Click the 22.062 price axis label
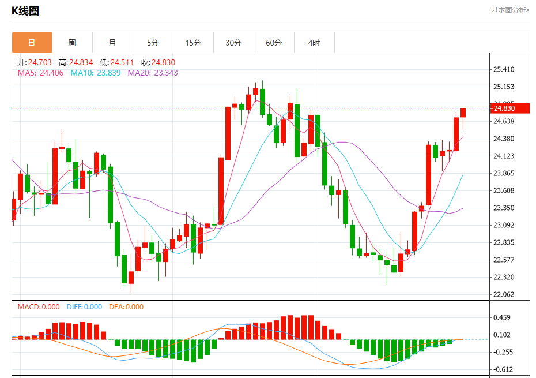Screen dimensions: 536x378 (x=504, y=294)
